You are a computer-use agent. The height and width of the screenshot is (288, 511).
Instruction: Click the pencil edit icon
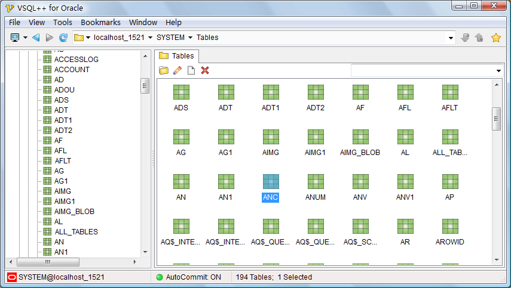pos(178,70)
